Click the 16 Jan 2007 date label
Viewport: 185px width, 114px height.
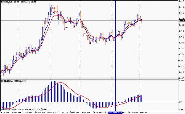(x=98, y=113)
